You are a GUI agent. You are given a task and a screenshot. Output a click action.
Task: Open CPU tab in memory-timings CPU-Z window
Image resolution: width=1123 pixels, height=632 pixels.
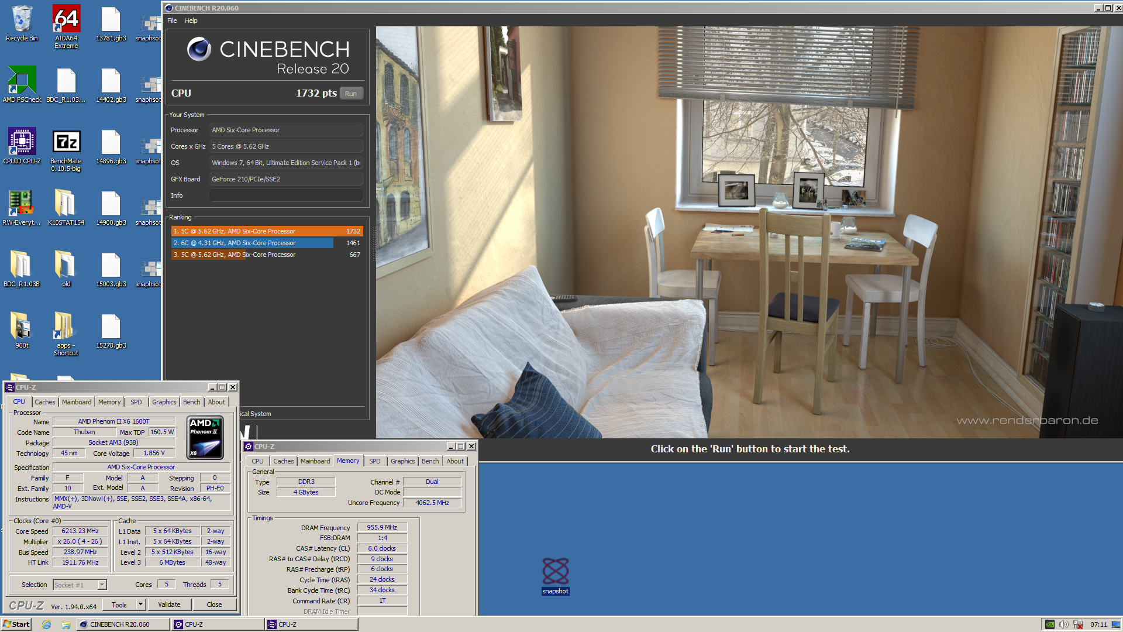tap(257, 461)
